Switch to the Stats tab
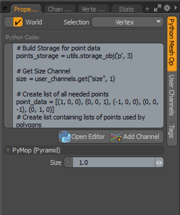Screen dimensions: 180x215 coord(126,9)
